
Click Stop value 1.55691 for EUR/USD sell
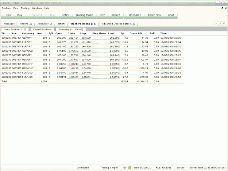[85, 77]
